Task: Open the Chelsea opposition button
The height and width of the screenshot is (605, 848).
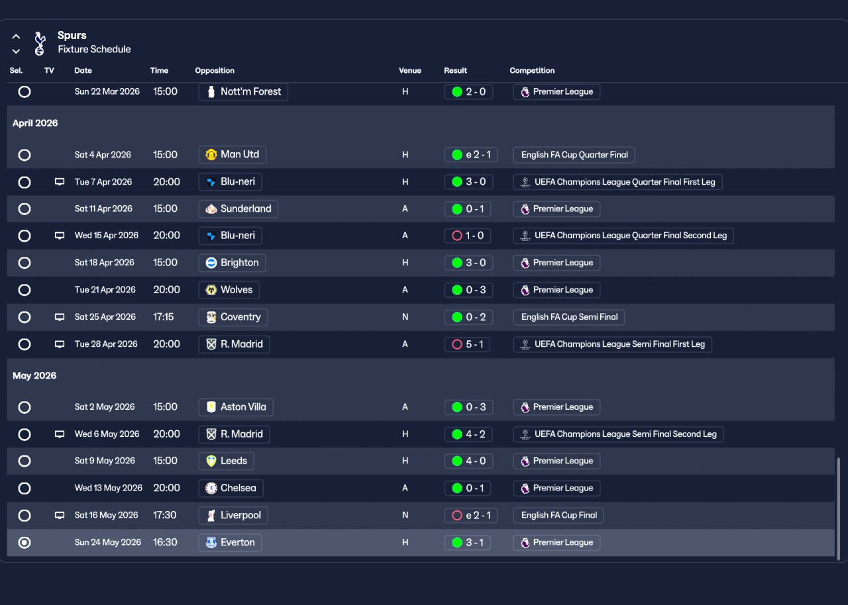Action: click(x=231, y=488)
